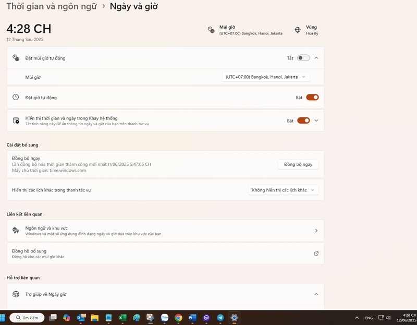Open Đồng hồ bổ sung clocks setting
Image resolution: width=417 pixels, height=325 pixels.
pyautogui.click(x=165, y=254)
